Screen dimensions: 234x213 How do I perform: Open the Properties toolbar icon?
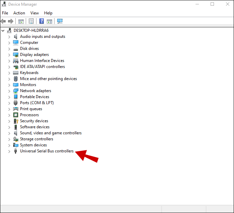tap(31, 21)
